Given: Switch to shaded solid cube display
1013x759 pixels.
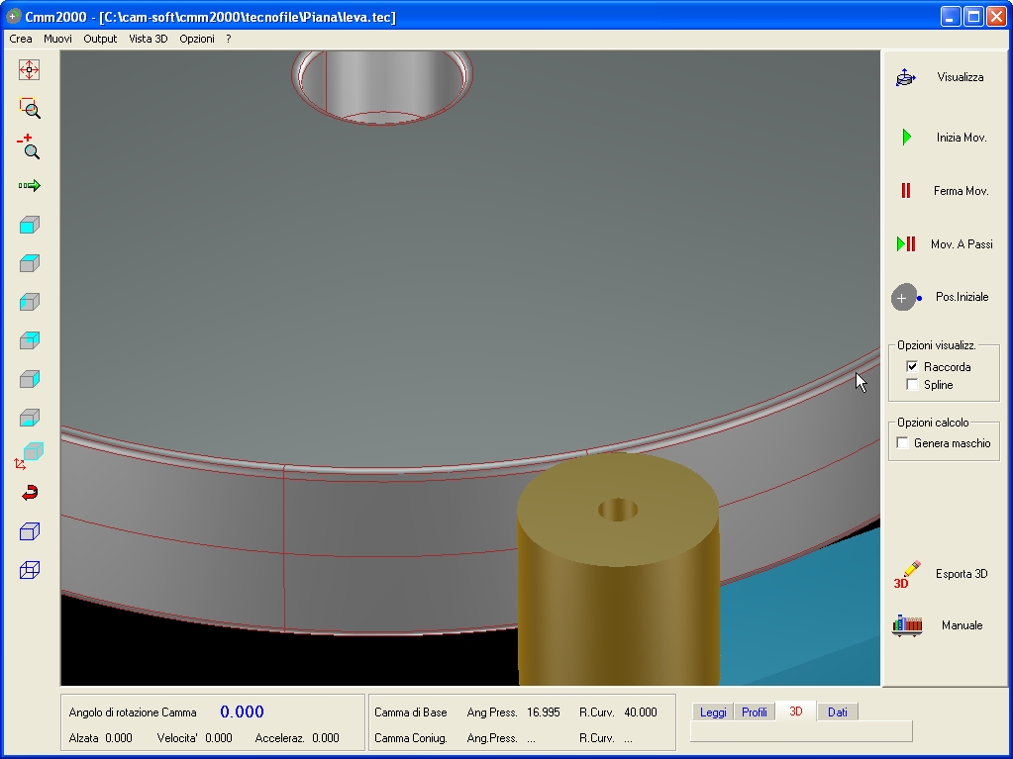Looking at the screenshot, I should (x=29, y=531).
